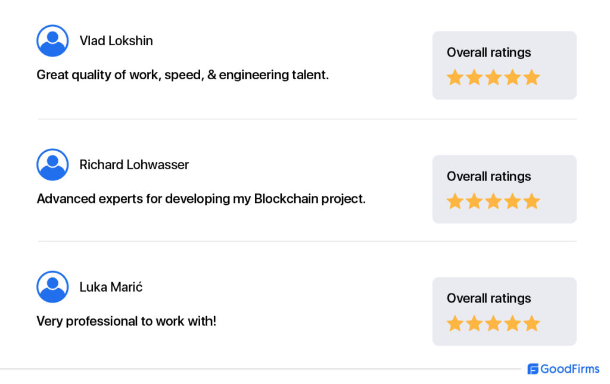Click fifth star in Luka Marić's rating

pos(531,323)
